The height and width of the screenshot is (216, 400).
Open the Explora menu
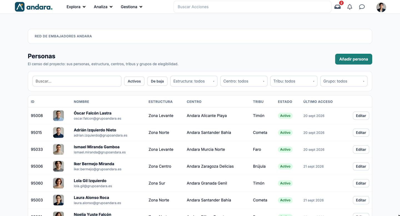[76, 7]
